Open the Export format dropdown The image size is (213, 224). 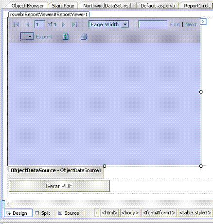[27, 36]
